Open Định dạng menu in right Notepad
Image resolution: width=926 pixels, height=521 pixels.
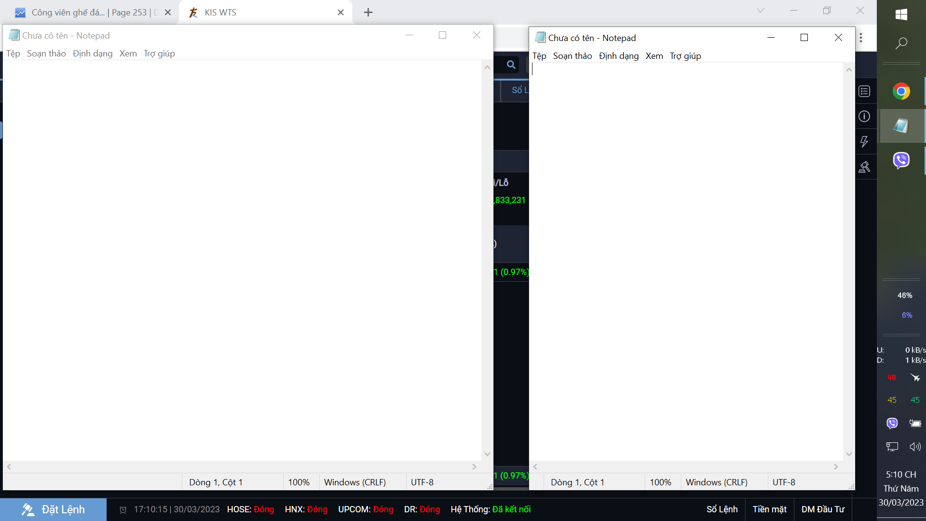click(x=618, y=56)
